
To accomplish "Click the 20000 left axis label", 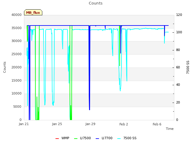I will pos(16,67).
